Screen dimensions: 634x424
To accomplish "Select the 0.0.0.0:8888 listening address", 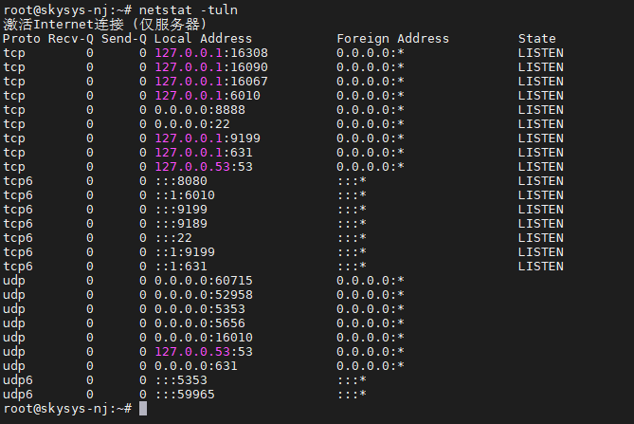I will [x=200, y=110].
